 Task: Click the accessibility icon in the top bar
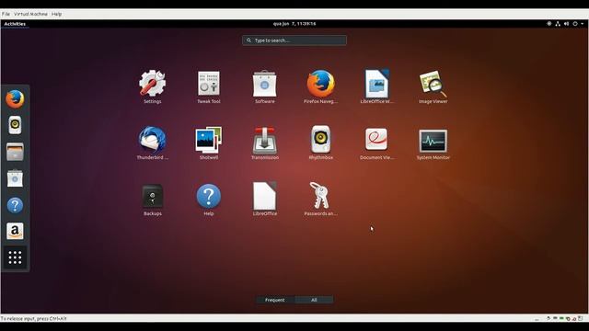tap(549, 24)
